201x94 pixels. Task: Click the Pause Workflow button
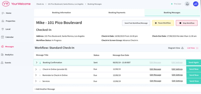[x=163, y=23]
